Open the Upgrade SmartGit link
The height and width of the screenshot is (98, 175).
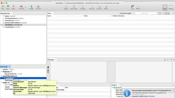(x=138, y=96)
